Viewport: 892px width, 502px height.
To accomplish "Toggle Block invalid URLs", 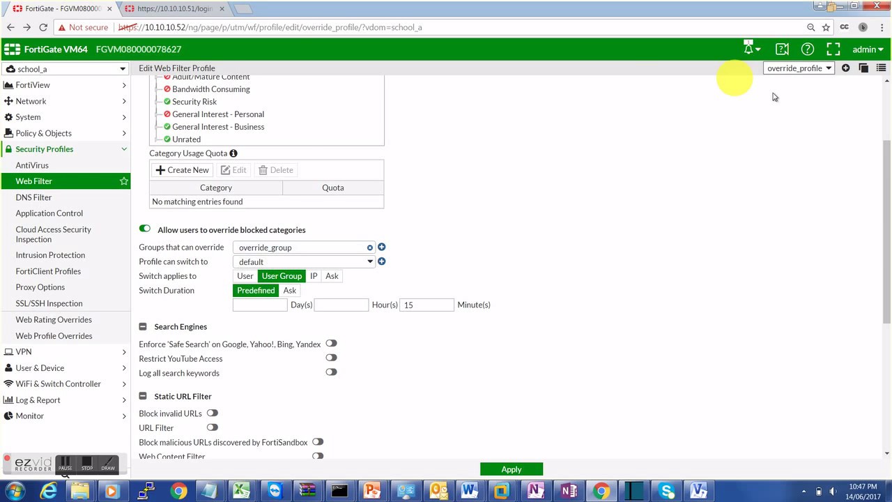I will [x=212, y=413].
